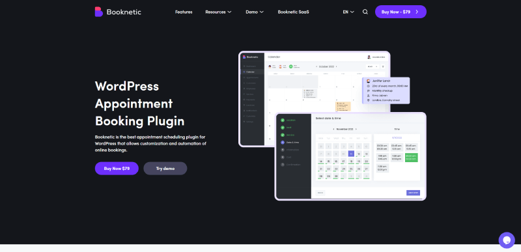This screenshot has height=252, width=521.
Task: Click the Select date & time booking preview
Action: point(350,156)
